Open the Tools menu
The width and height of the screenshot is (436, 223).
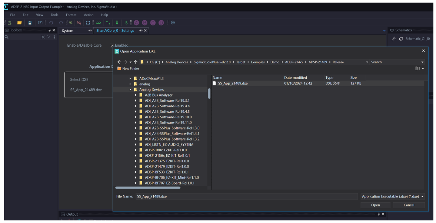54,15
